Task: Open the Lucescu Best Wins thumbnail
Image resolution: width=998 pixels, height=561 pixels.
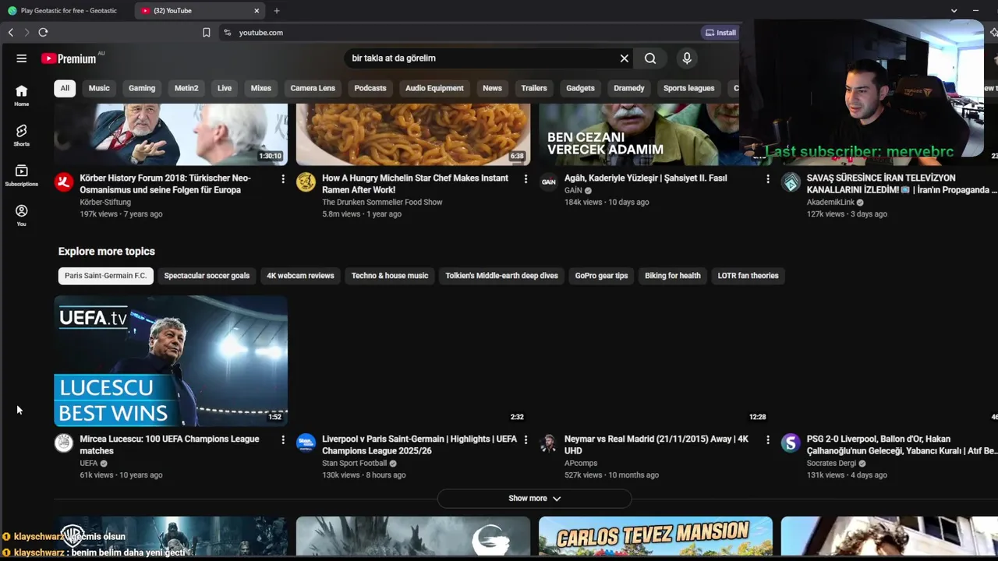Action: [171, 361]
